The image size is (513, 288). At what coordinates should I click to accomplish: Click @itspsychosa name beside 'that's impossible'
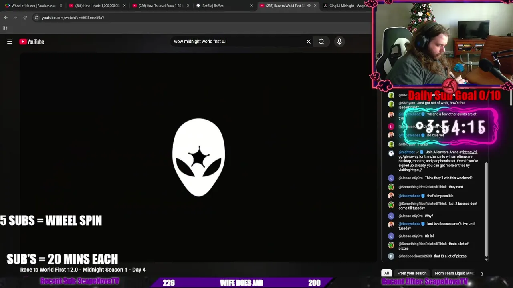click(409, 196)
